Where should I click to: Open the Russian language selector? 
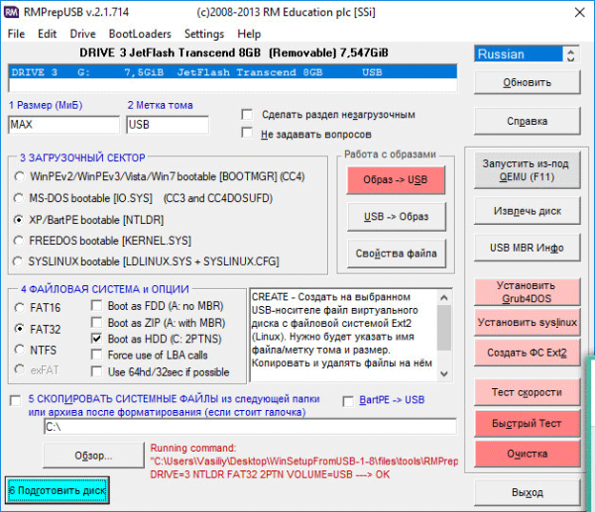point(519,54)
